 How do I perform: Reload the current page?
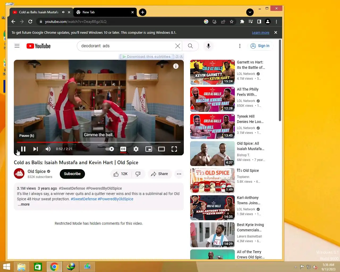click(x=30, y=22)
